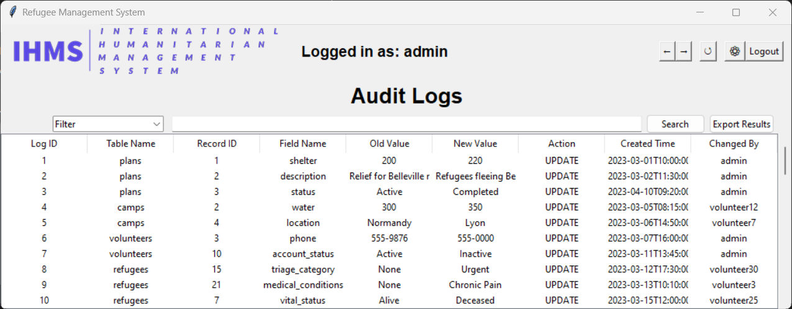Click the 'Inactive' new value cell

pyautogui.click(x=475, y=254)
